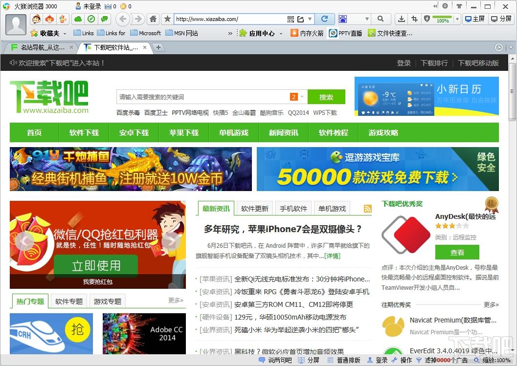Click the page vertical scrollbar thumb
517x366 pixels.
[512, 90]
